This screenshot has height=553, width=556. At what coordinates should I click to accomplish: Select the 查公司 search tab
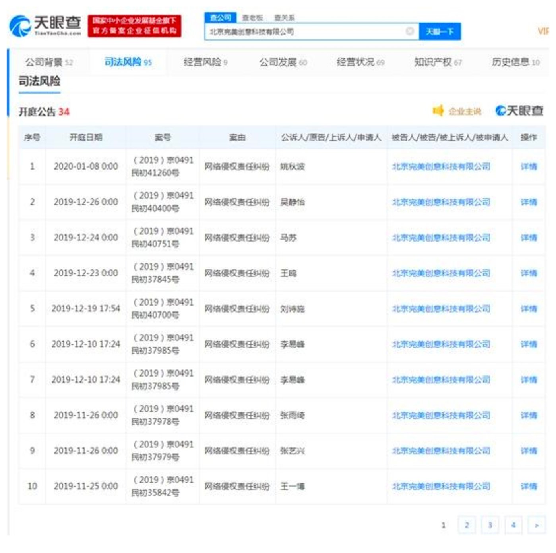pyautogui.click(x=221, y=17)
